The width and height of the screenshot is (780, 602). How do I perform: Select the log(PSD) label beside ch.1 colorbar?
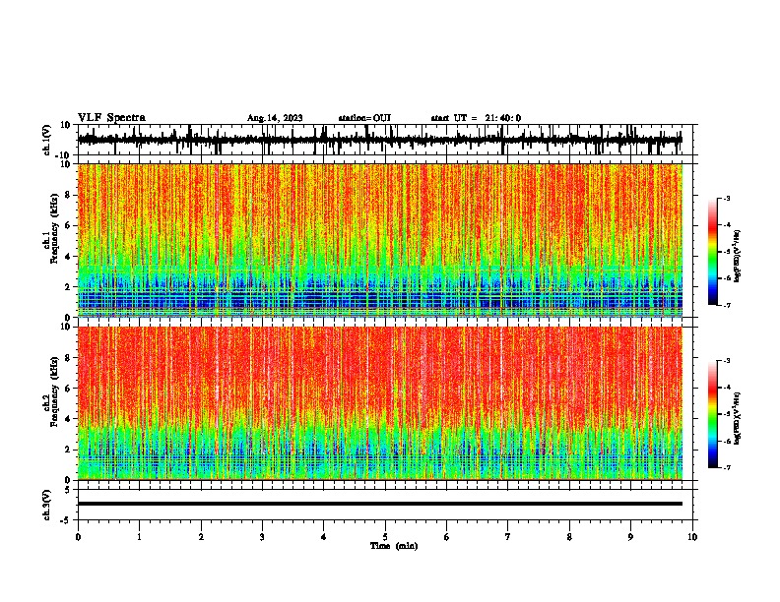(738, 257)
